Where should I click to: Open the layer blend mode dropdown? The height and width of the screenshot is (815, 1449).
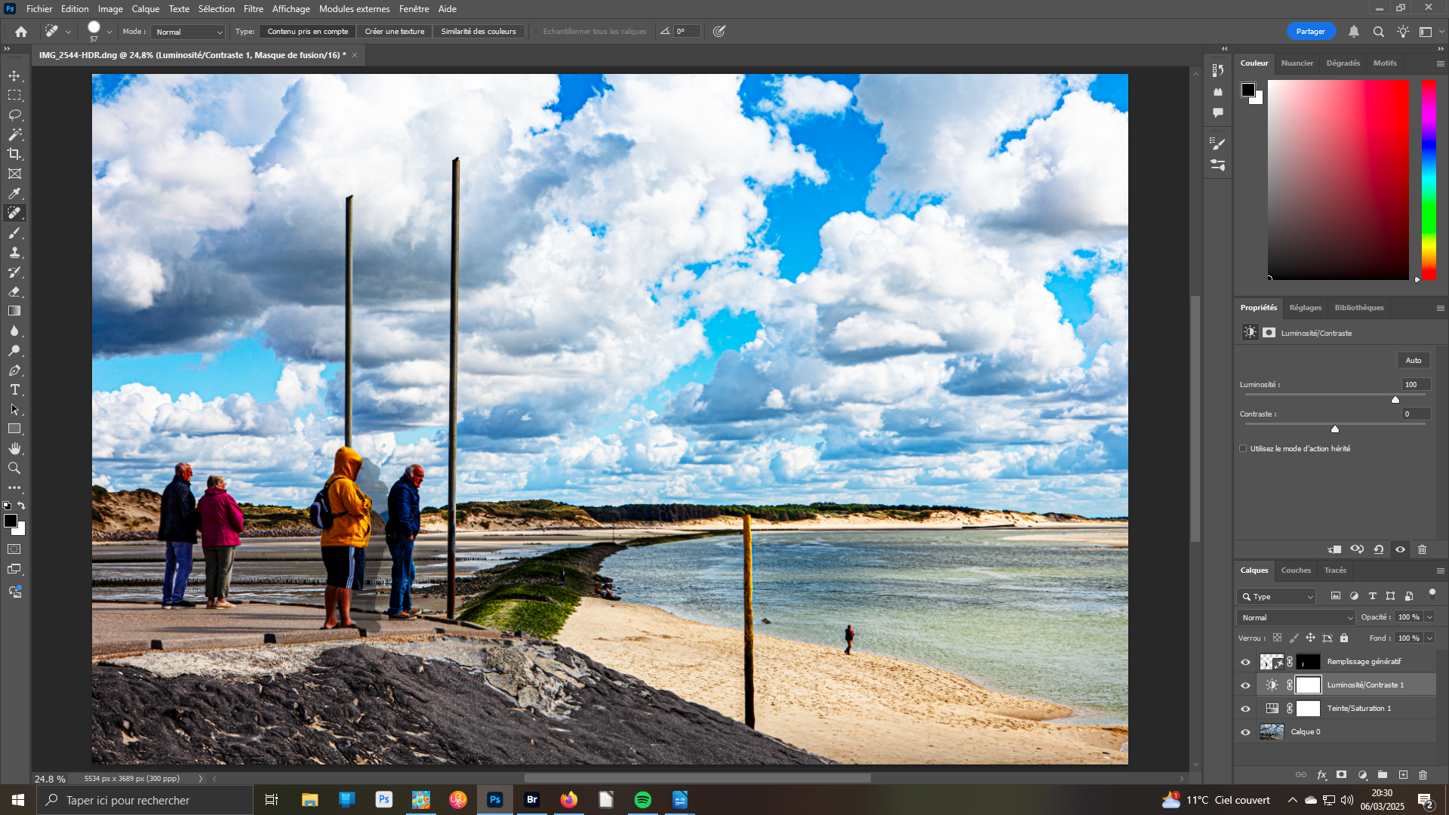[x=1296, y=617]
